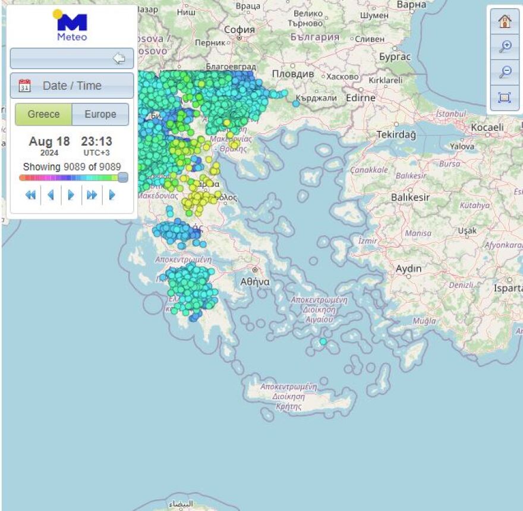The height and width of the screenshot is (511, 523).
Task: Switch to the Europe tab
Action: click(x=100, y=114)
